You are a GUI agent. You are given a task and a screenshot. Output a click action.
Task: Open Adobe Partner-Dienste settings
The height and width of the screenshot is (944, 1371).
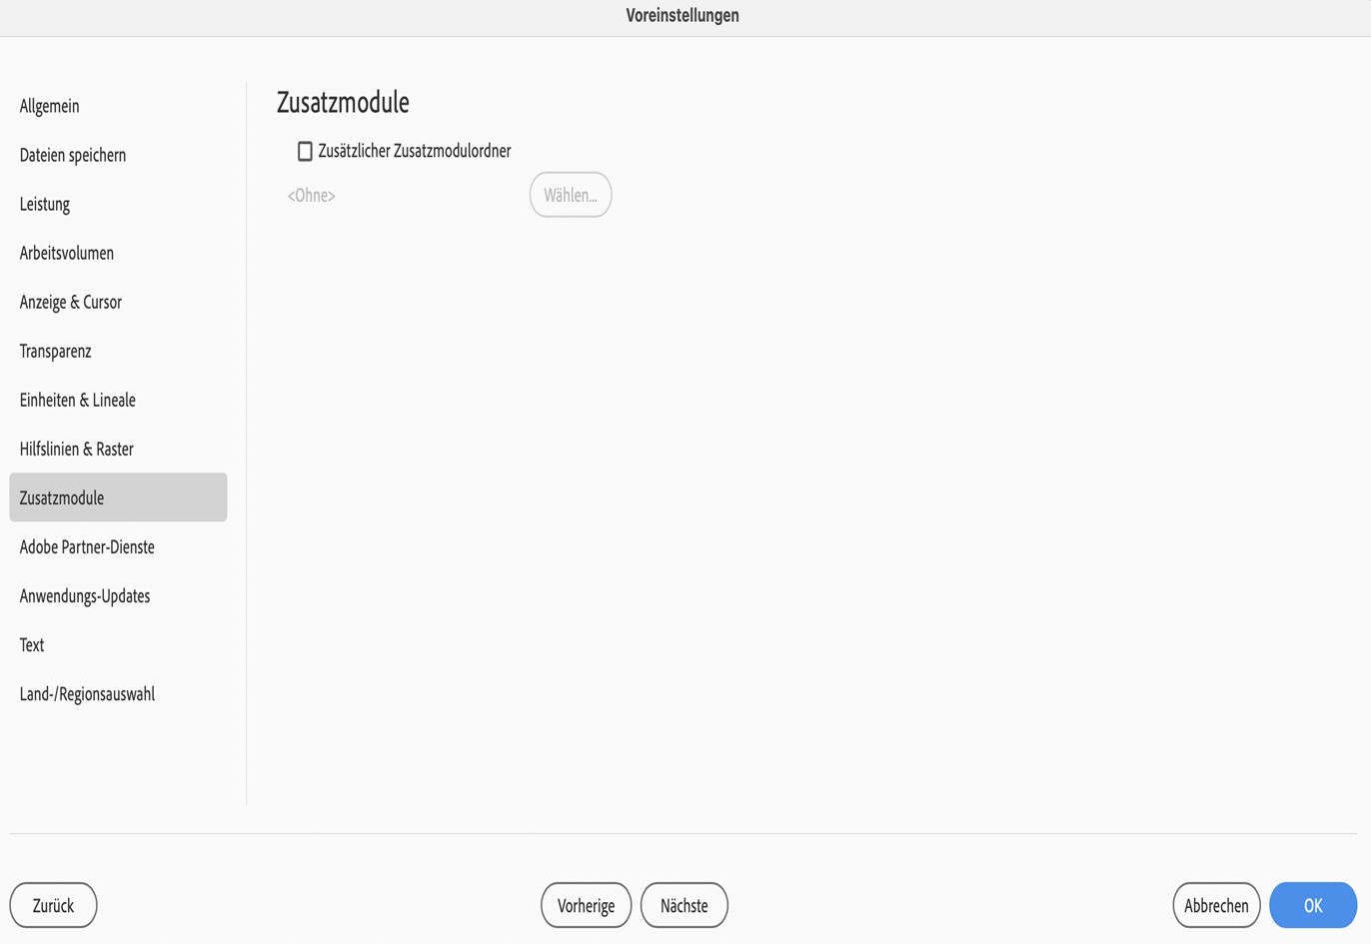click(118, 546)
